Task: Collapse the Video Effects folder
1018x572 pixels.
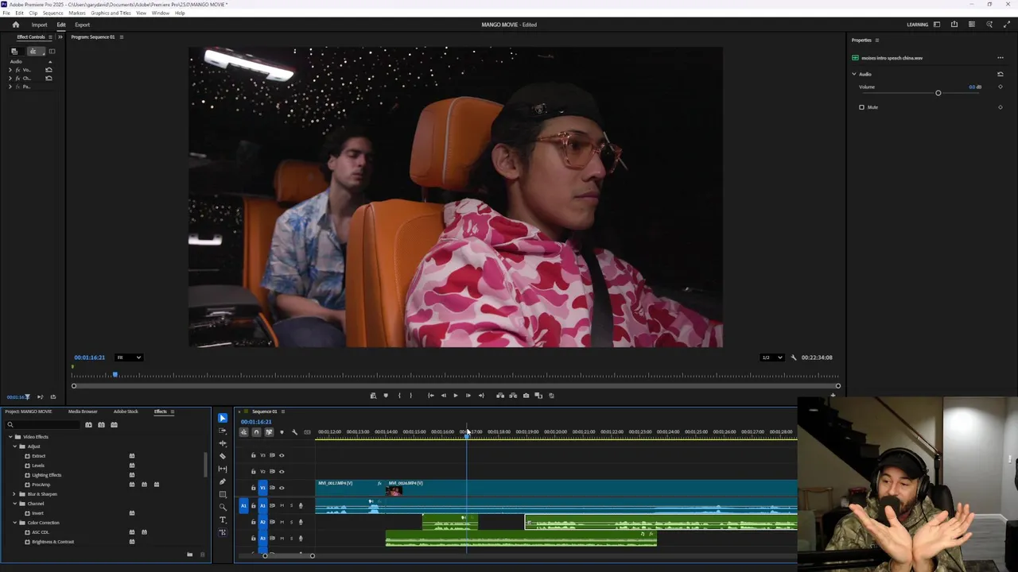Action: [x=10, y=437]
